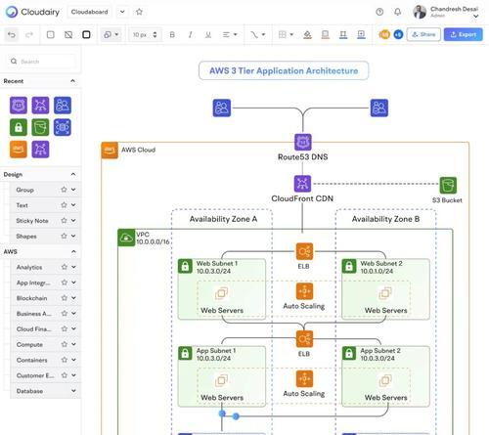
Task: Star the board as favorite
Action: (x=139, y=12)
